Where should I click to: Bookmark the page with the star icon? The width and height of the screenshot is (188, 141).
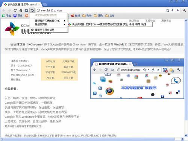tap(168, 10)
